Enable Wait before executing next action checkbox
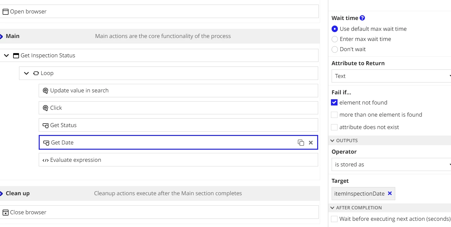This screenshot has height=227, width=451. click(x=334, y=219)
